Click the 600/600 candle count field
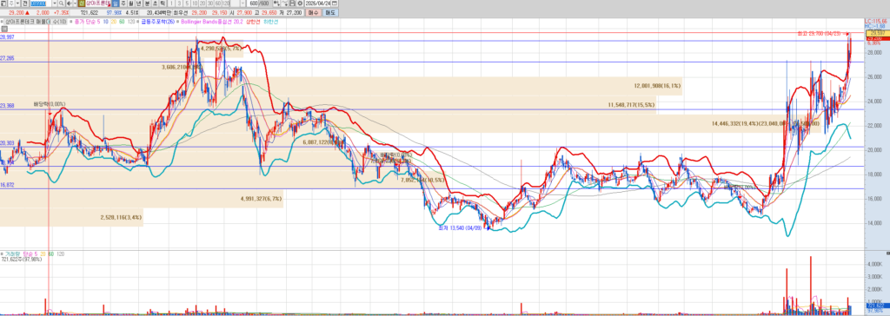Screen dimensions: 890x316 tap(260, 3)
